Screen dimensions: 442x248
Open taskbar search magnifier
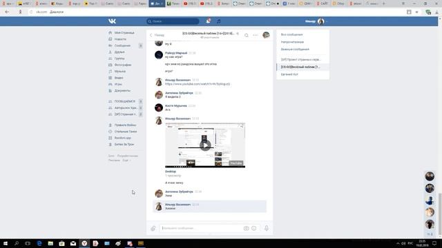click(x=17, y=243)
